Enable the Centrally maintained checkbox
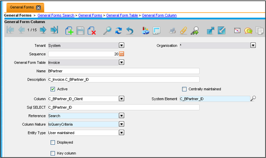Image resolution: width=266 pixels, height=158 pixels. [x=184, y=89]
